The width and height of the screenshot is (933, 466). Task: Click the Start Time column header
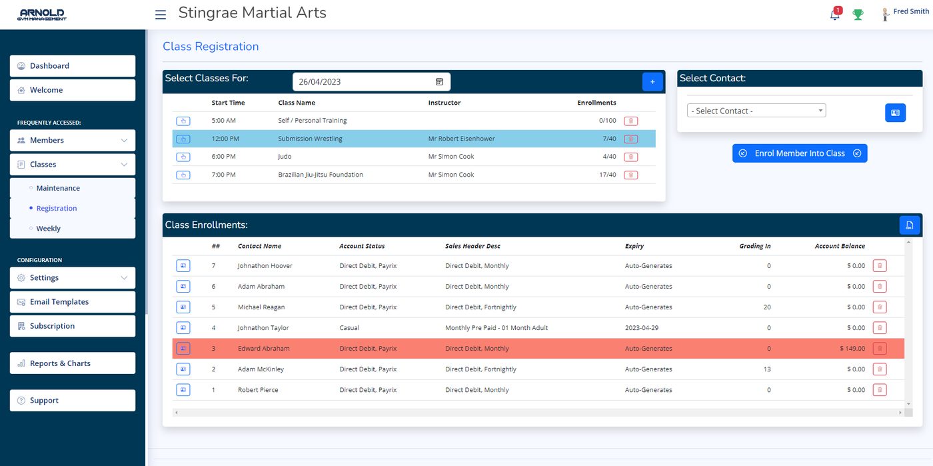click(x=228, y=103)
